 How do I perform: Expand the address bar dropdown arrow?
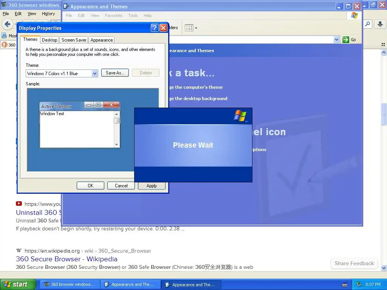pos(336,39)
